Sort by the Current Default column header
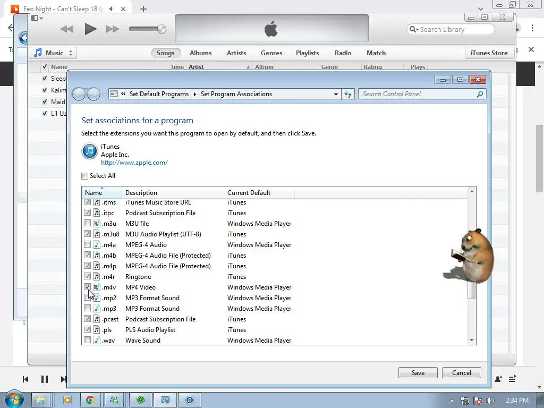The height and width of the screenshot is (408, 544). coord(259,192)
